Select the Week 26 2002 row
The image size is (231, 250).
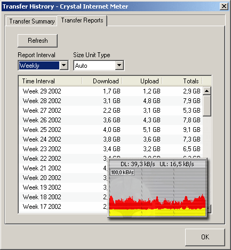110,120
